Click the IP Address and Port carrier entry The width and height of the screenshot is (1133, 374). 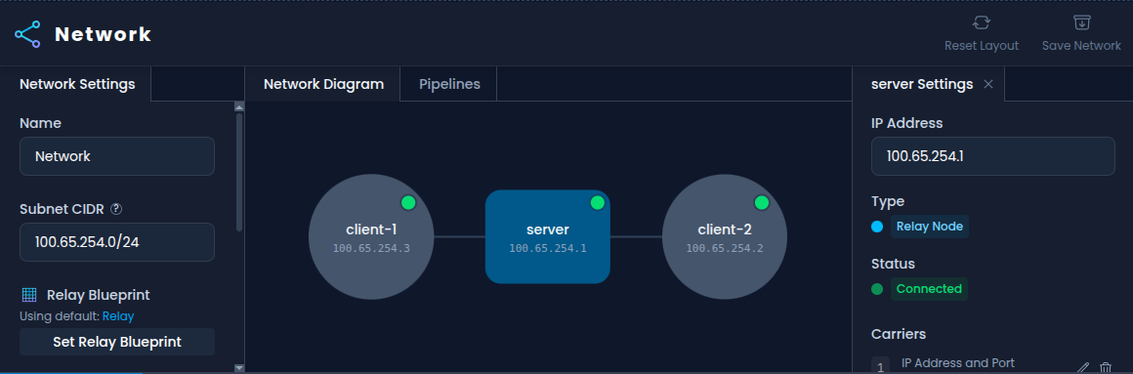pos(958,363)
